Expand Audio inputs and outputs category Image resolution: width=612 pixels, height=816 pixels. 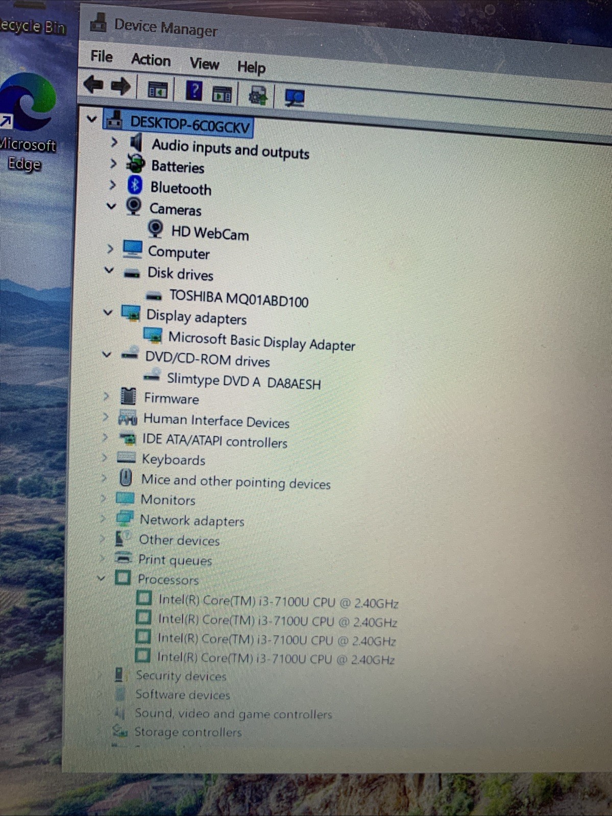pyautogui.click(x=114, y=142)
